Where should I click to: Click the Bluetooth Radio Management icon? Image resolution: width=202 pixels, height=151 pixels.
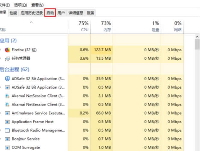pyautogui.click(x=8, y=131)
